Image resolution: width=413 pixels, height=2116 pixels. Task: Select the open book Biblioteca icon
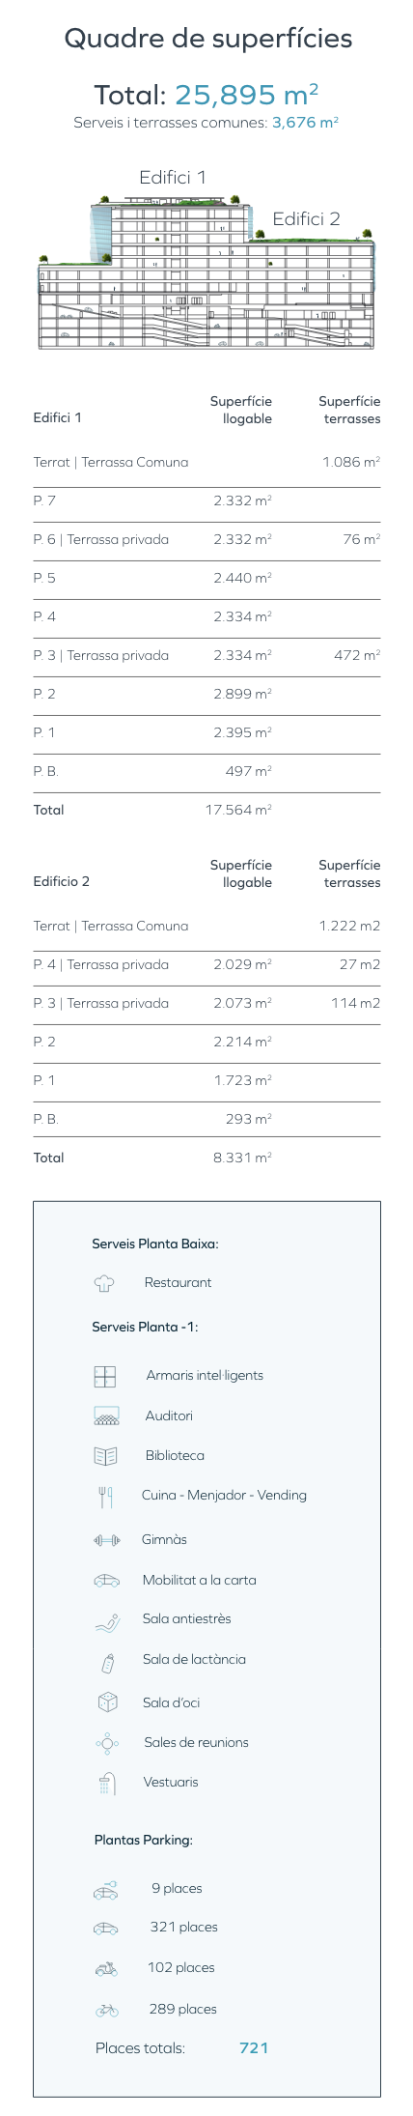point(105,1456)
